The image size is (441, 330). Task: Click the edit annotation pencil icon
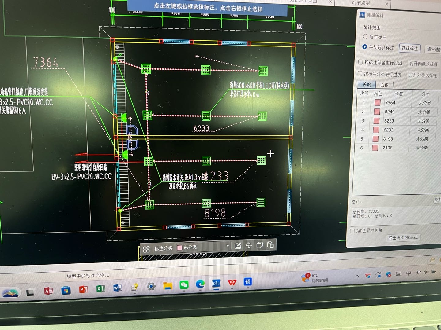point(238,246)
